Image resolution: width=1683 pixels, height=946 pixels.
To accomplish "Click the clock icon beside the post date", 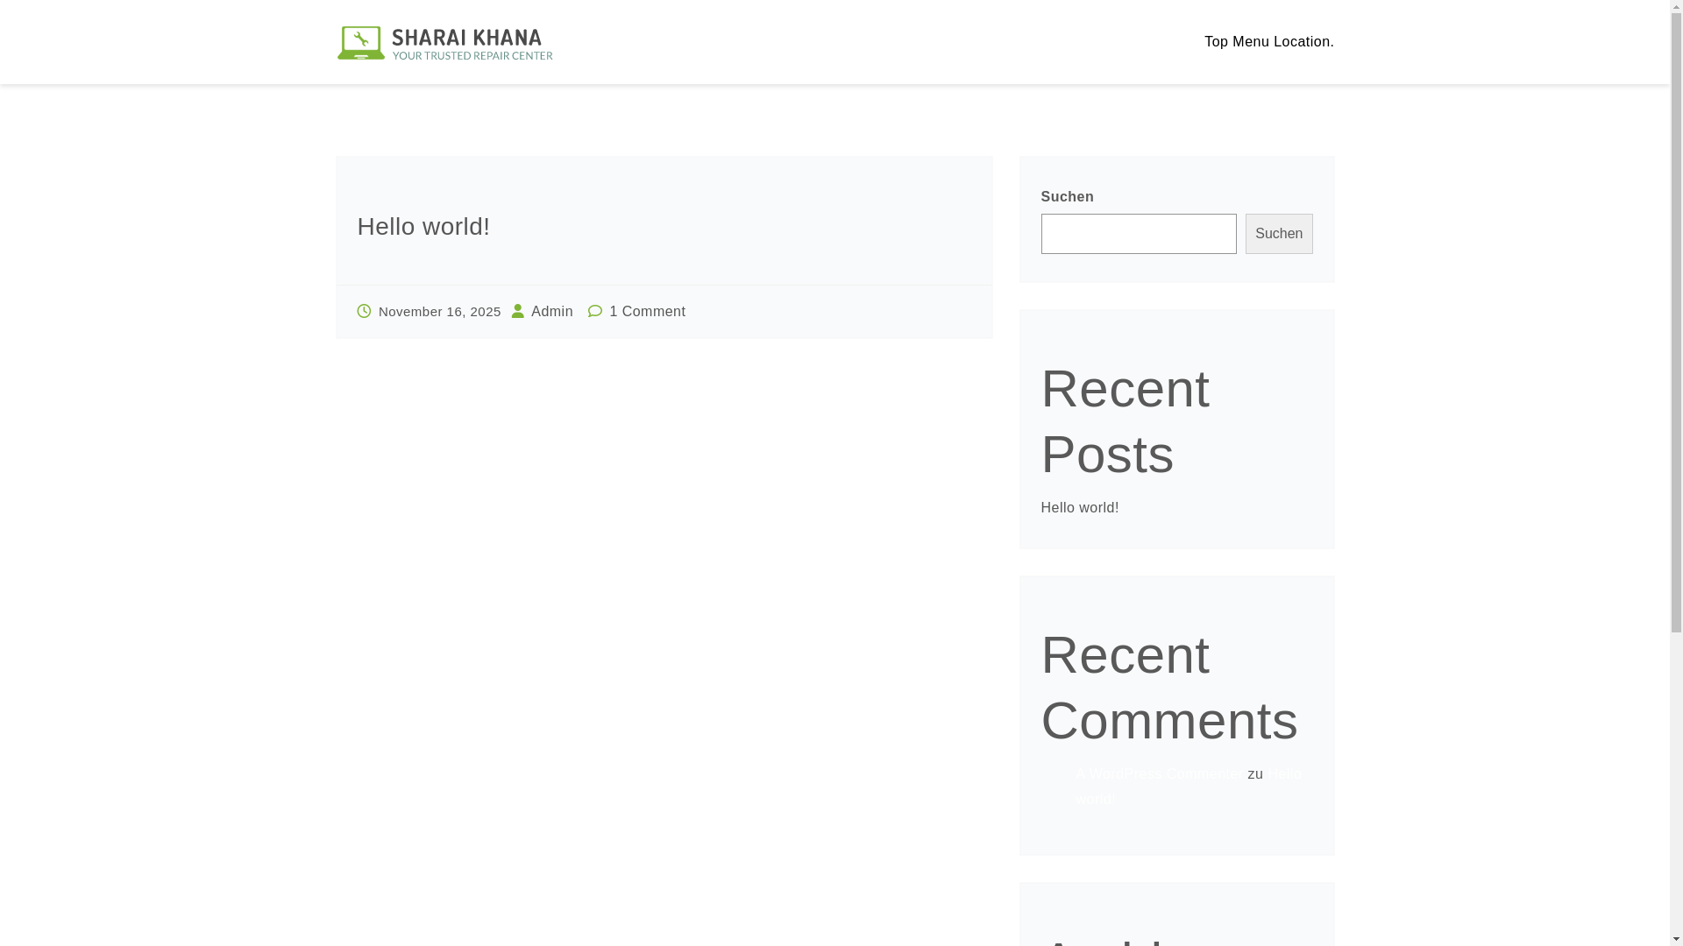I will click(x=364, y=311).
